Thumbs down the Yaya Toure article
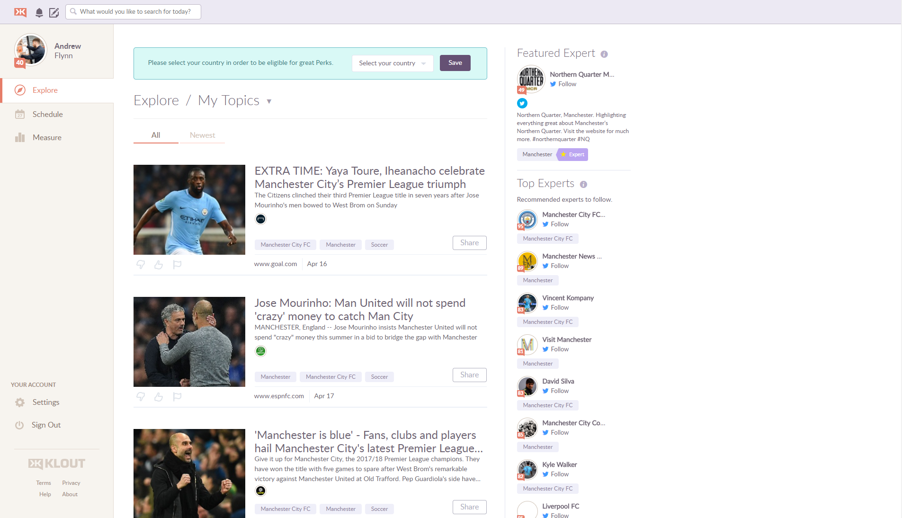The width and height of the screenshot is (902, 518). point(141,264)
